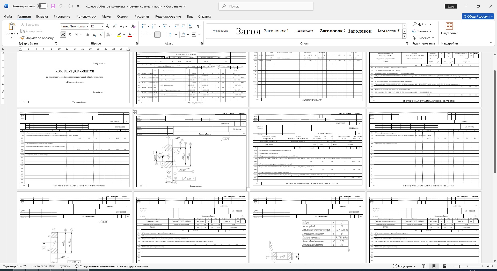Screen dimensions: 497x271
Task: Click the zoom slider in status bar
Action: pos(459,266)
